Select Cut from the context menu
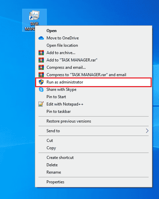 point(94,141)
